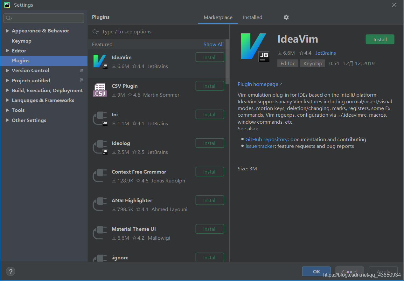This screenshot has height=281, width=404.
Task: Select the ANSI Highlighter plugin name
Action: (132, 200)
